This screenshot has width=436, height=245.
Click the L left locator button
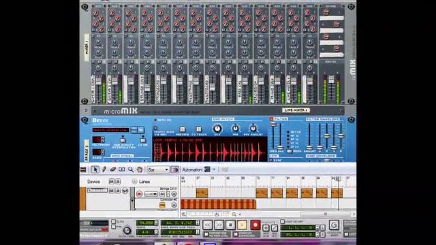322,227
